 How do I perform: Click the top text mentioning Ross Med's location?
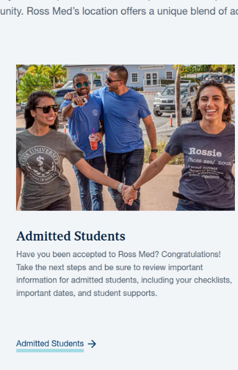click(119, 11)
